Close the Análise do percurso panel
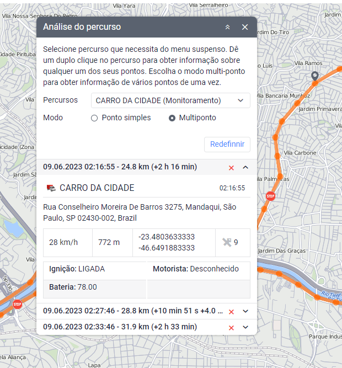The image size is (342, 368). click(245, 27)
